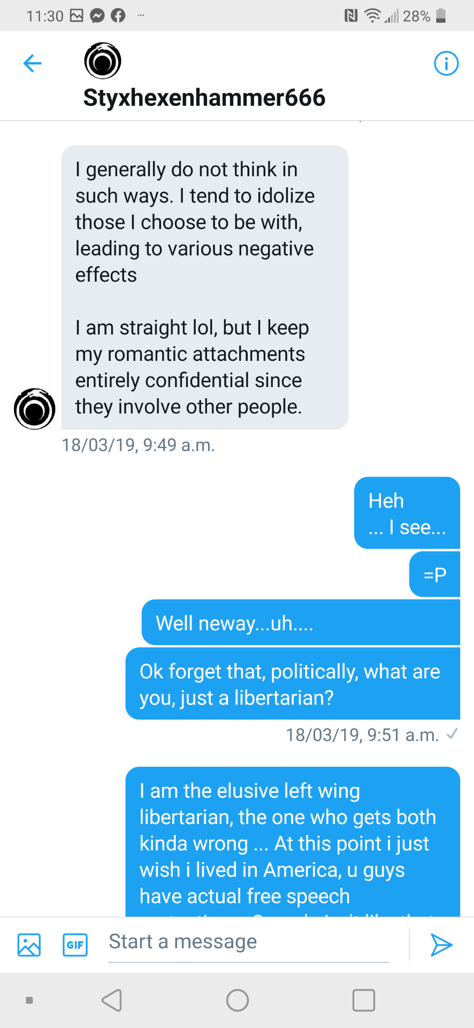The height and width of the screenshot is (1028, 474).
Task: Tap the header profile avatar above Styxhexenhammer666
Action: pyautogui.click(x=103, y=61)
